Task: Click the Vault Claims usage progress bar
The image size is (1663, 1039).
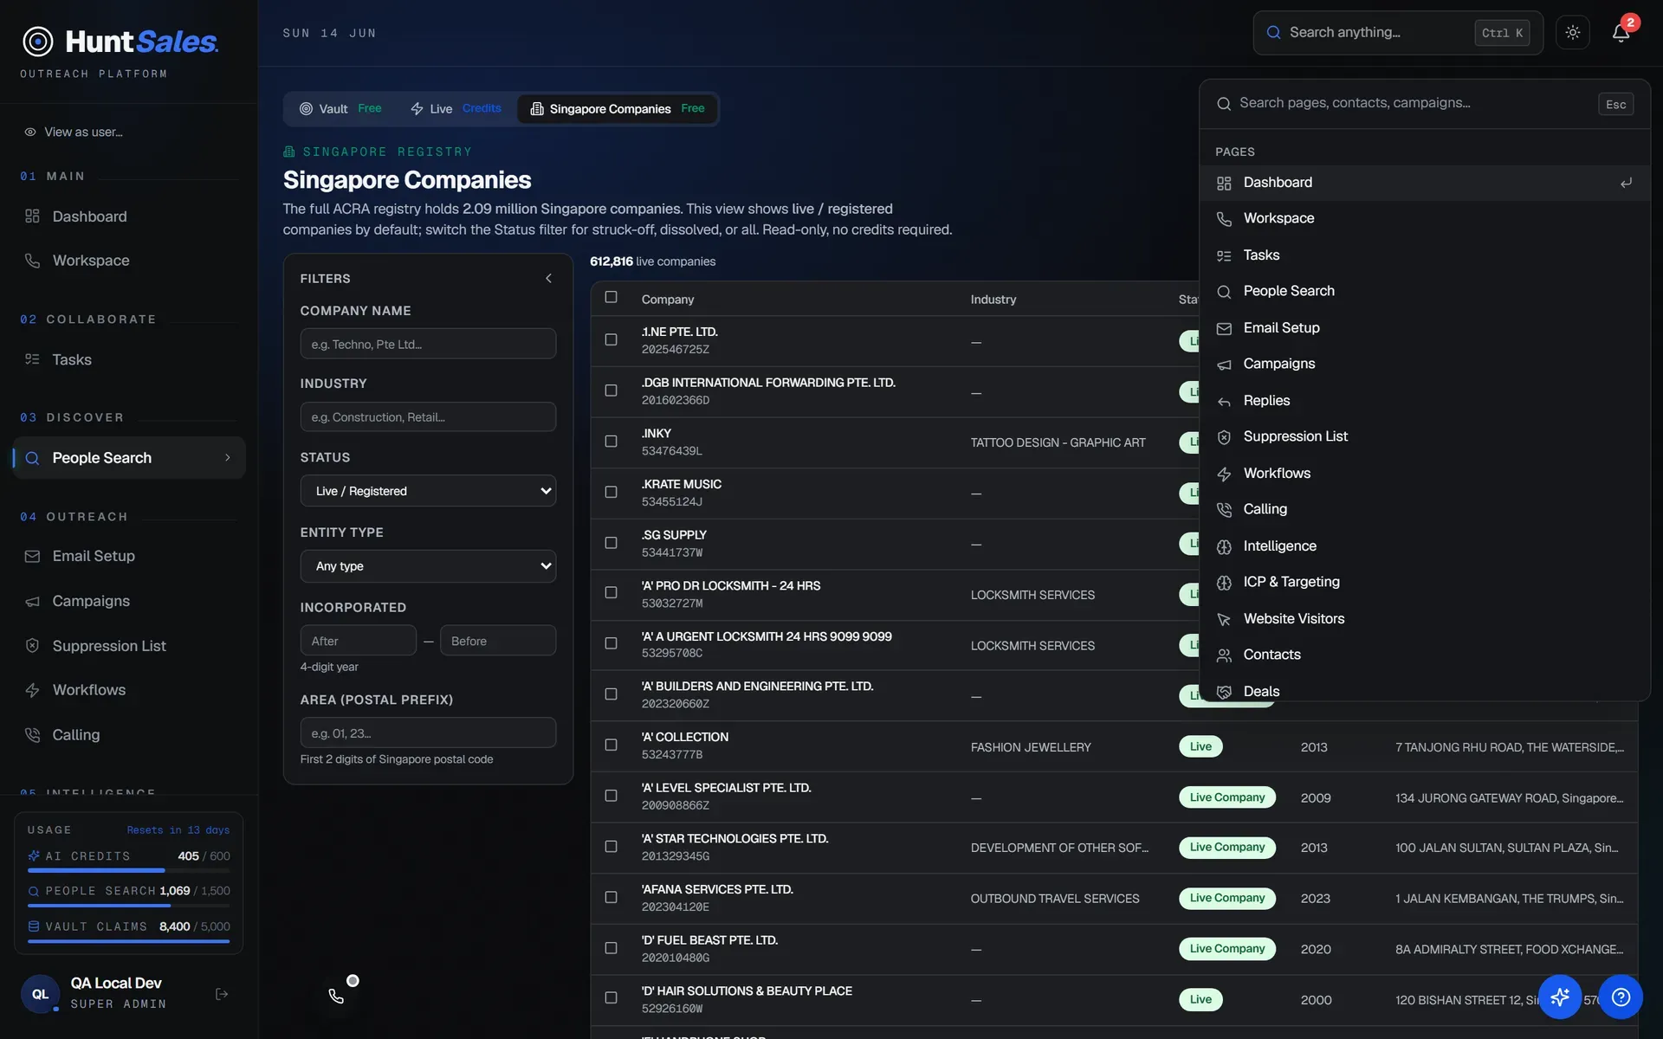Action: coord(129,941)
